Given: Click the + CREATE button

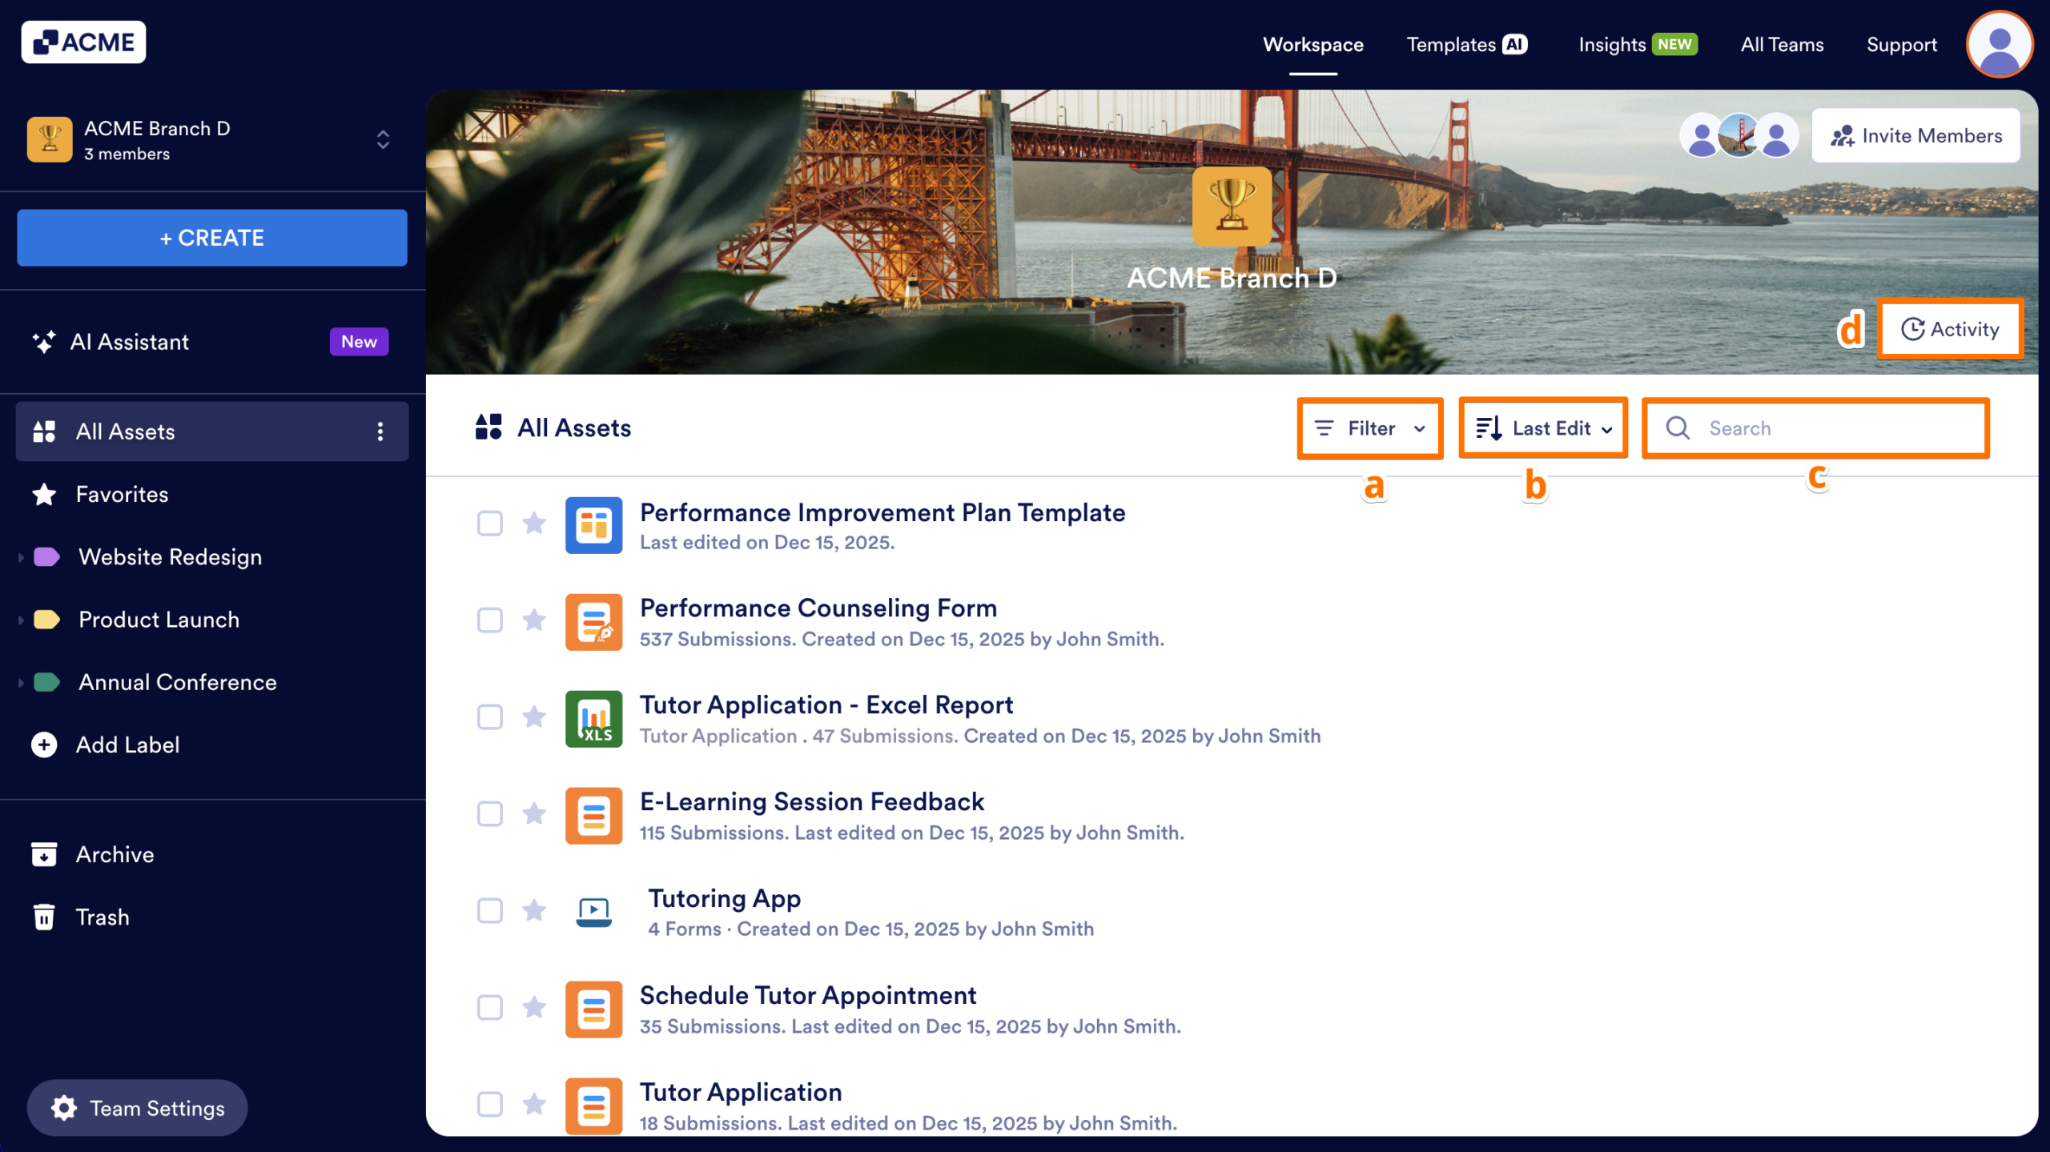Looking at the screenshot, I should (x=211, y=237).
